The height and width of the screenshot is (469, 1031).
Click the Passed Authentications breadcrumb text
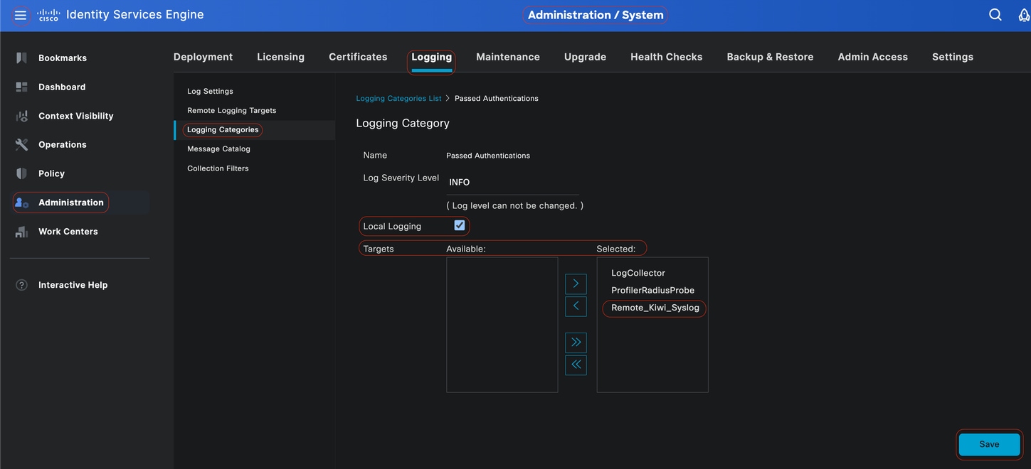497,98
